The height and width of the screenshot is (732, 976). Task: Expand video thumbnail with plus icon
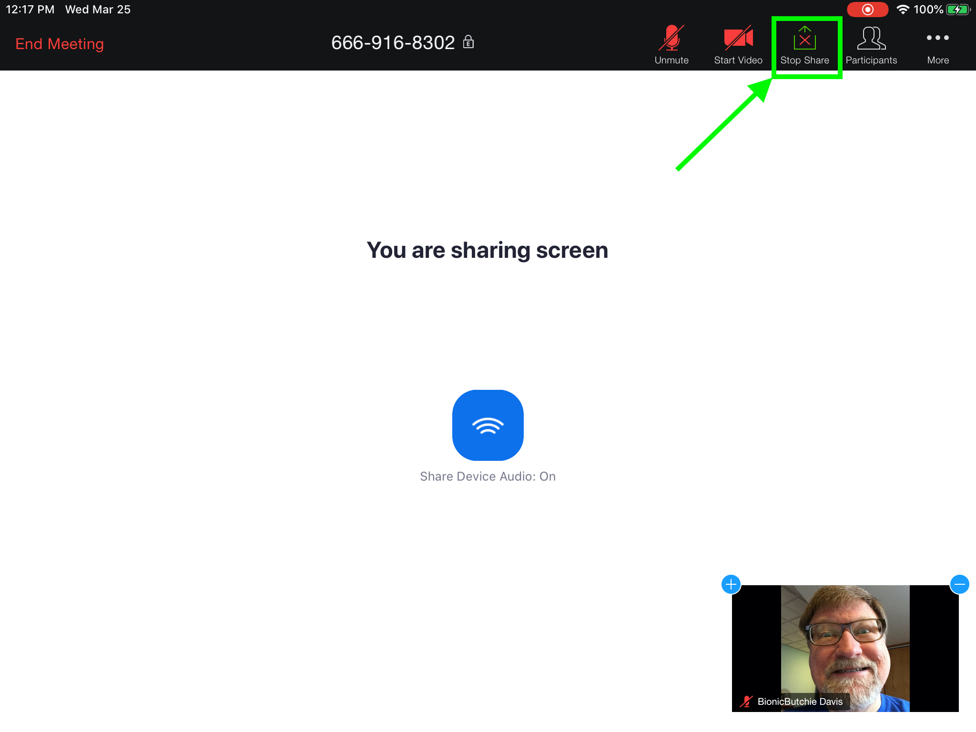coord(731,584)
